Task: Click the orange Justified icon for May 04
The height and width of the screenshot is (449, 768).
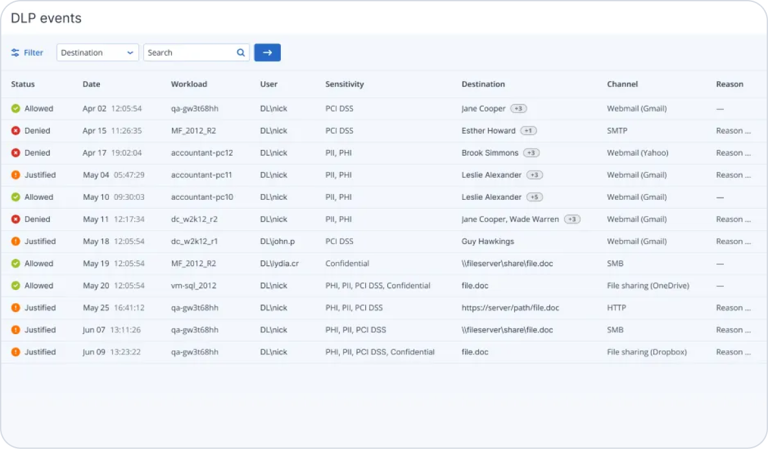Action: [x=16, y=175]
